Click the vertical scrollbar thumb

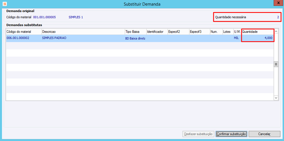[x=276, y=64]
